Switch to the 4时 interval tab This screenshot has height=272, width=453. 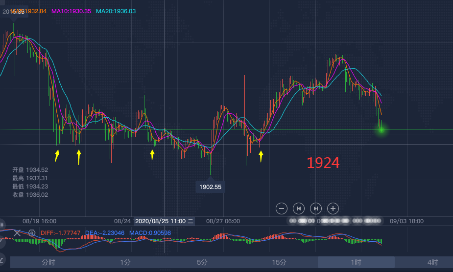[x=432, y=262]
